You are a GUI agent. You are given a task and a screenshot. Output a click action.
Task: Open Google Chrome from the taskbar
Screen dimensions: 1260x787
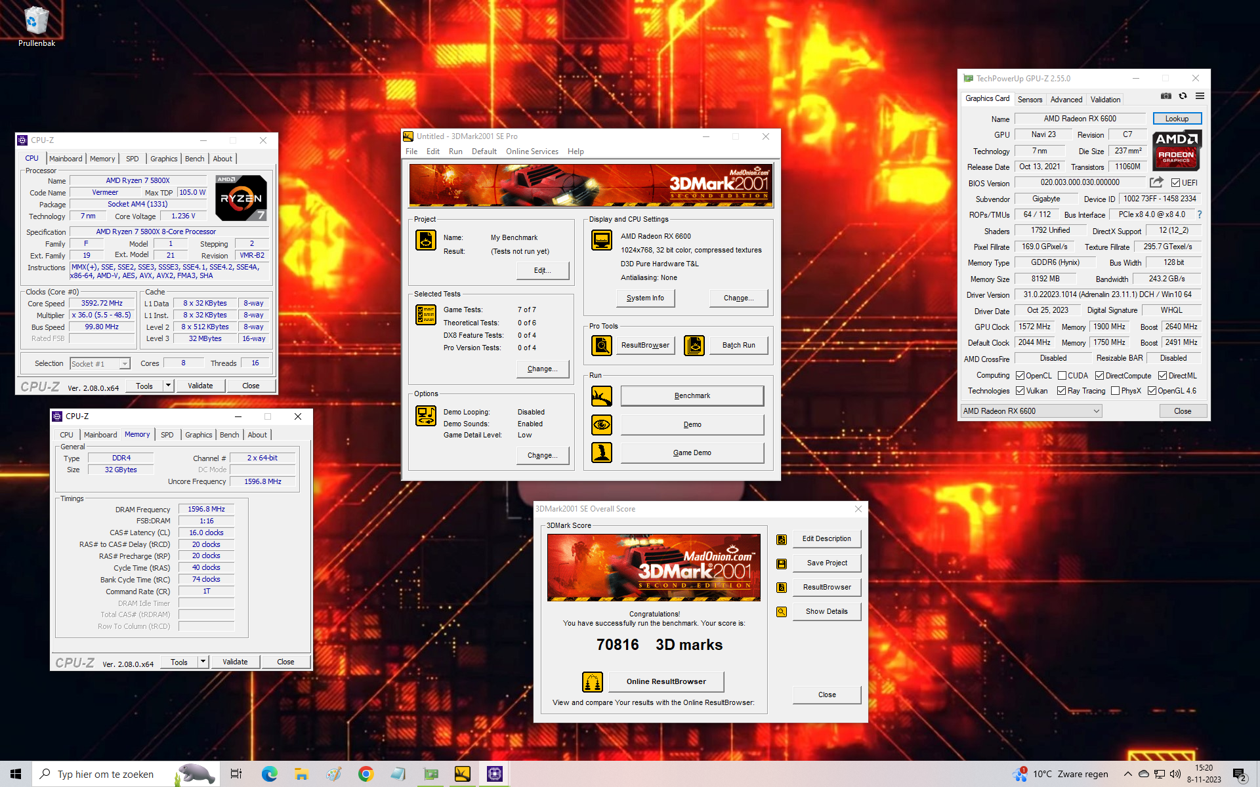tap(366, 774)
